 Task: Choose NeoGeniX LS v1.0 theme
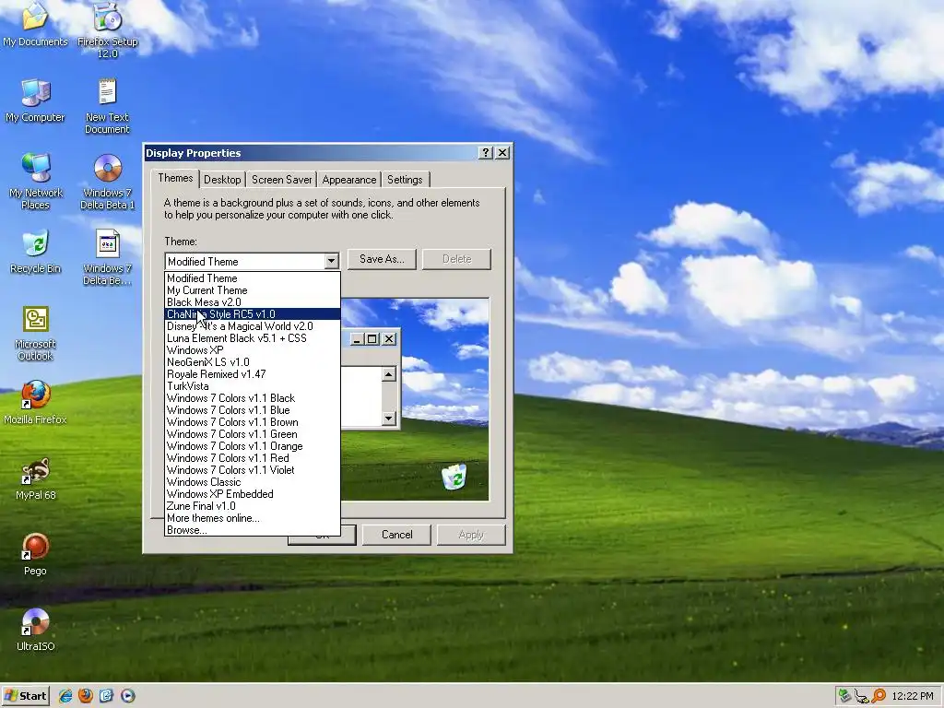[253, 361]
